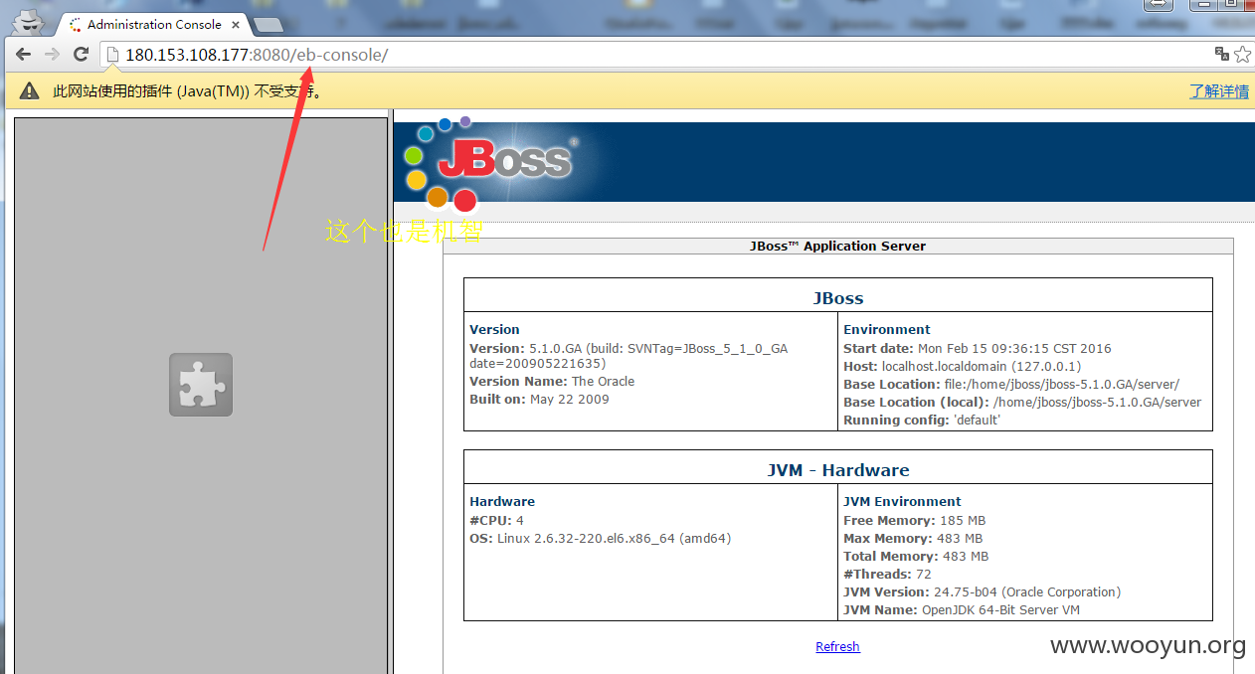Click the Java plugin warning triangle icon

click(x=30, y=91)
